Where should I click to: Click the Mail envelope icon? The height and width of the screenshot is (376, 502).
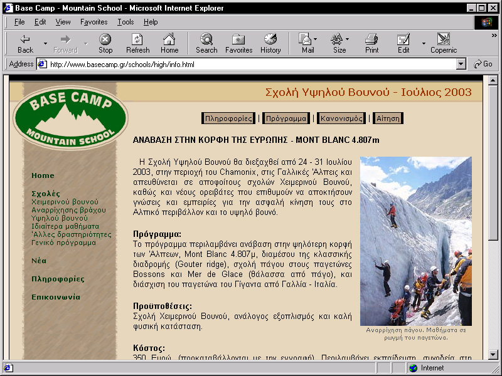coord(305,39)
